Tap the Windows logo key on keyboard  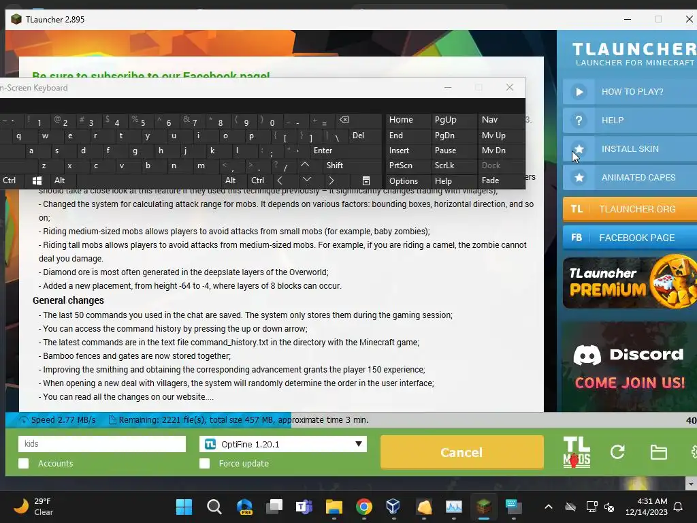click(37, 180)
